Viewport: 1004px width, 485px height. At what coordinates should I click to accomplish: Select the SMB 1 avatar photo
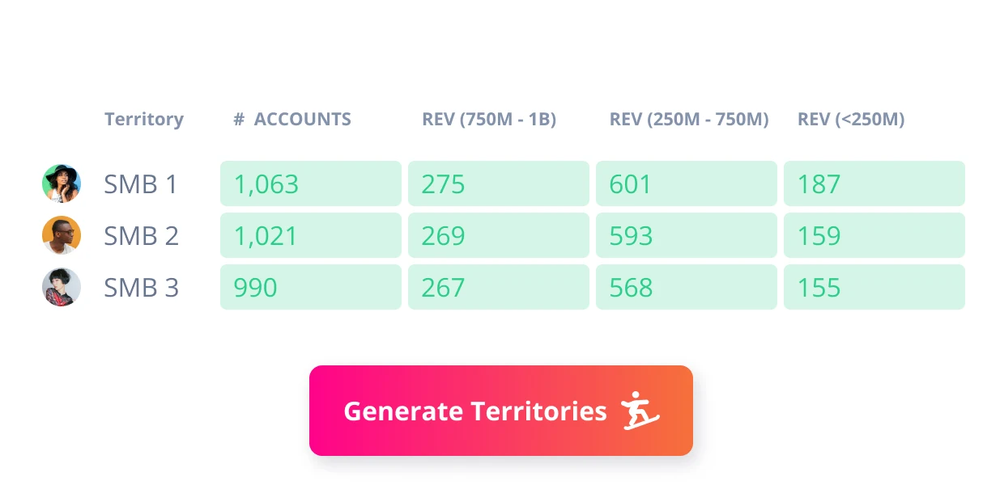coord(62,183)
